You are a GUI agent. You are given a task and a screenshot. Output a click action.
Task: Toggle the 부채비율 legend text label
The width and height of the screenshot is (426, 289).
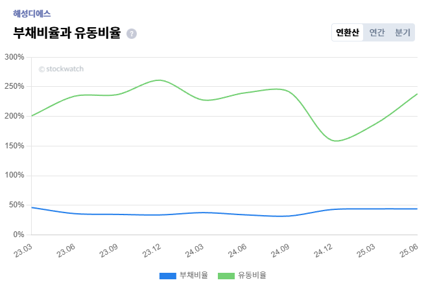(x=194, y=276)
